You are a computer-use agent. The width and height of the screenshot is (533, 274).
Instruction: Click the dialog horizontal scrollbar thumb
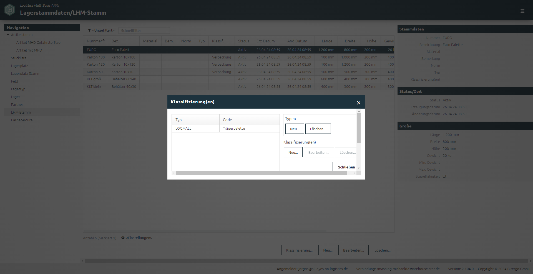coord(262,173)
